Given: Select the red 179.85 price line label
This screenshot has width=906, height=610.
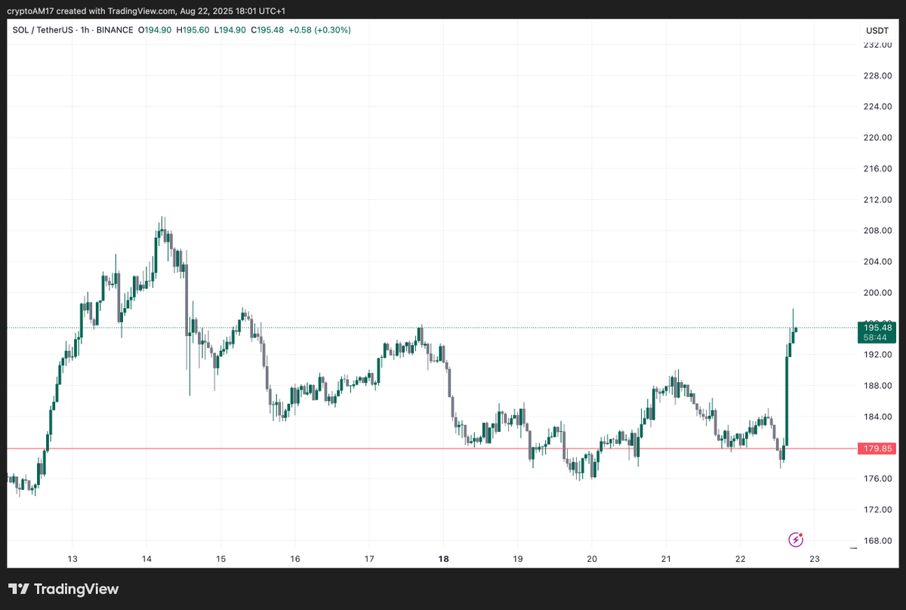Looking at the screenshot, I should pos(877,448).
